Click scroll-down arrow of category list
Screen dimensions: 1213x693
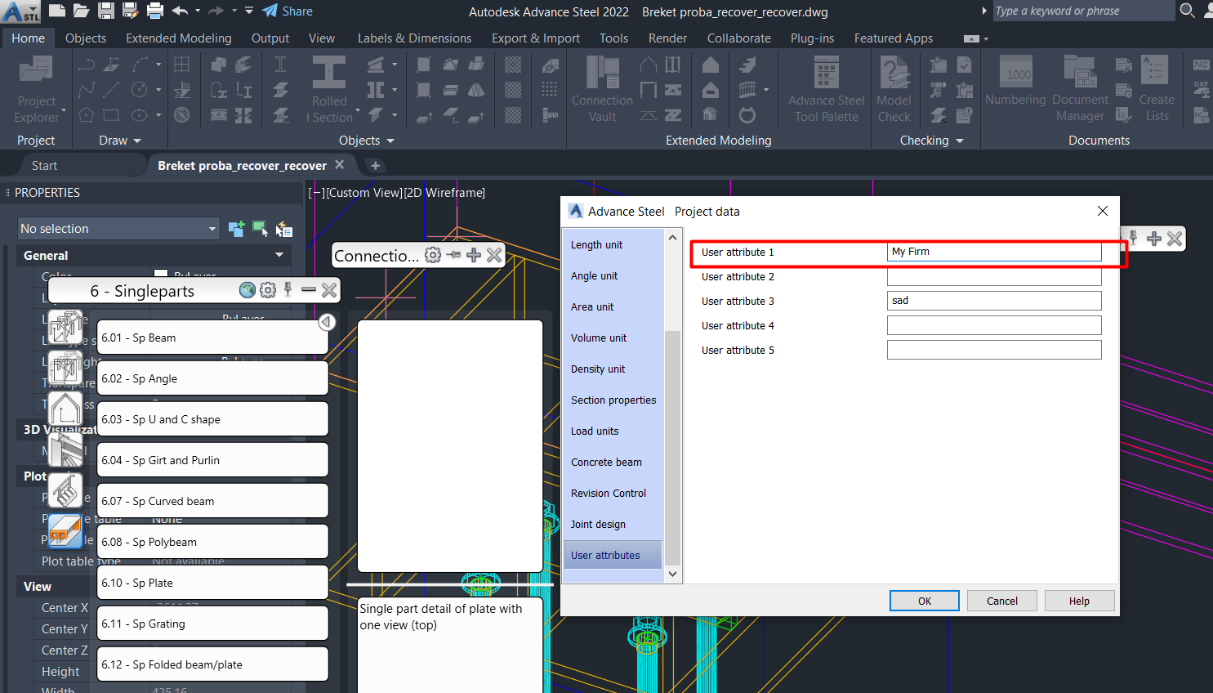click(673, 574)
